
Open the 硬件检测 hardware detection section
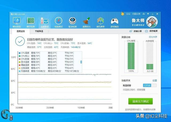pos(31,22)
